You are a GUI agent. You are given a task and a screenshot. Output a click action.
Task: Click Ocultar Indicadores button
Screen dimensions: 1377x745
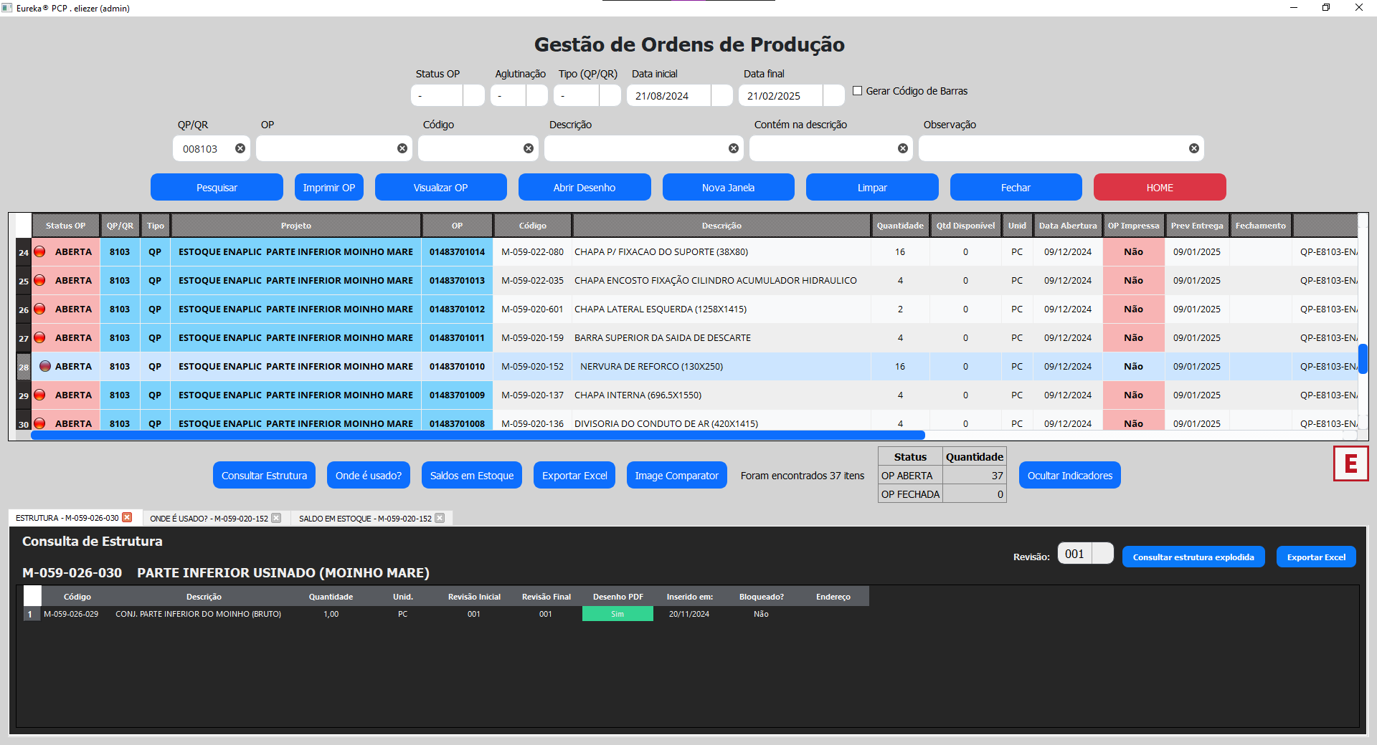1070,475
